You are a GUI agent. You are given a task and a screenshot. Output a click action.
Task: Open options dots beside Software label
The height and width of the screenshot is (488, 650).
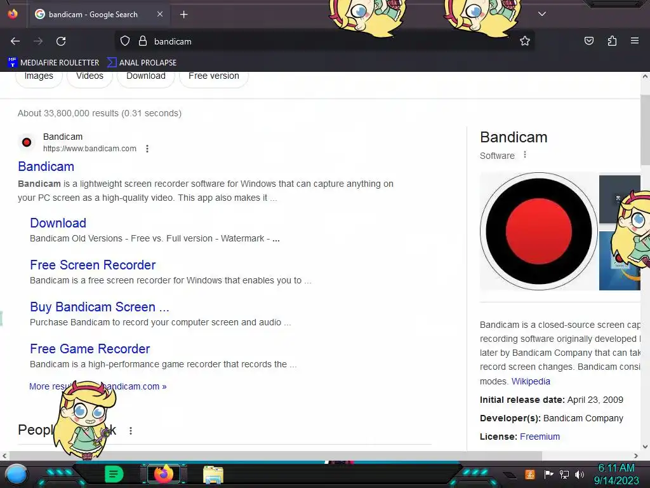click(x=525, y=154)
